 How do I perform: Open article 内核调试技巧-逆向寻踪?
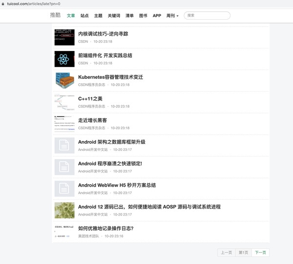pos(103,34)
